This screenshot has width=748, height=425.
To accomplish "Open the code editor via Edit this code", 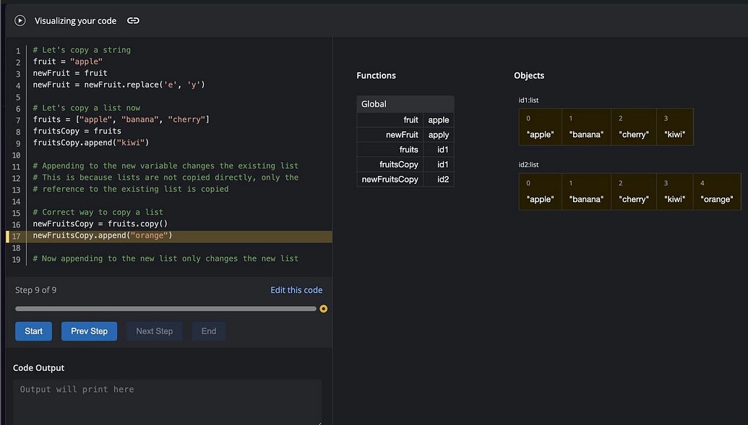I will (296, 289).
